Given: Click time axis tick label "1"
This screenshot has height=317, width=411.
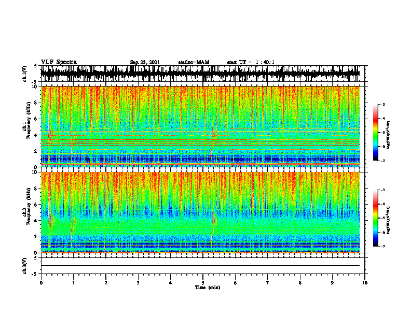Looking at the screenshot, I should (x=73, y=283).
